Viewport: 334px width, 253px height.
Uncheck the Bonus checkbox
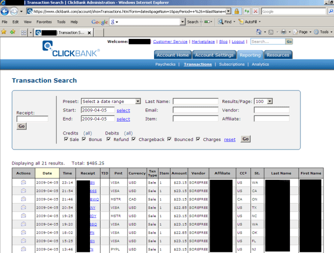pos(84,139)
